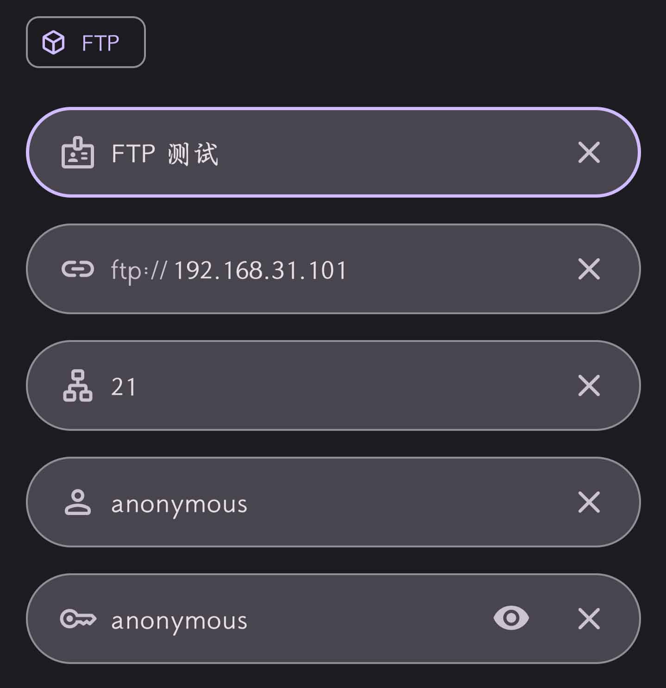Focus the FTP 测试 connection name field
Screen dimensions: 666x688
pos(333,152)
